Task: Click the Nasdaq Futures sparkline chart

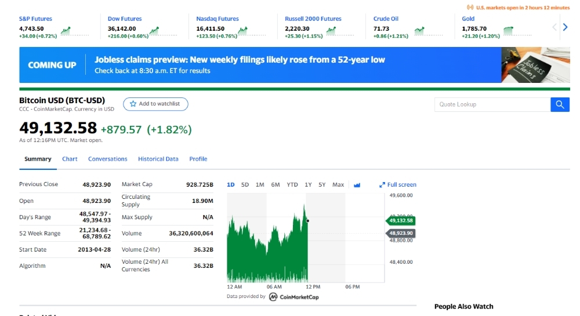Action: [252, 31]
